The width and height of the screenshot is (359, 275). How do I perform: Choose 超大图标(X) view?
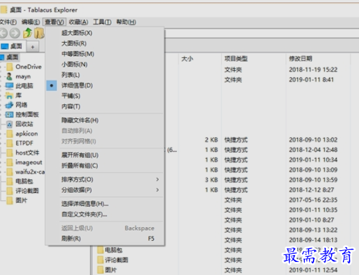point(105,33)
